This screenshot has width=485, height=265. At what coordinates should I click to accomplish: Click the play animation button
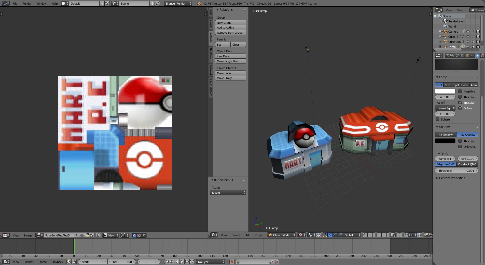point(182,262)
